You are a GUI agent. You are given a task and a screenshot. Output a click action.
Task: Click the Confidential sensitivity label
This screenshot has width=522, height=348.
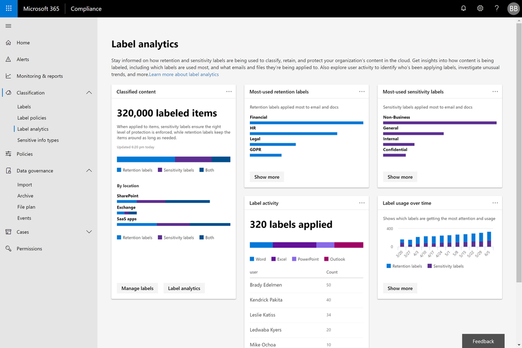(x=395, y=150)
